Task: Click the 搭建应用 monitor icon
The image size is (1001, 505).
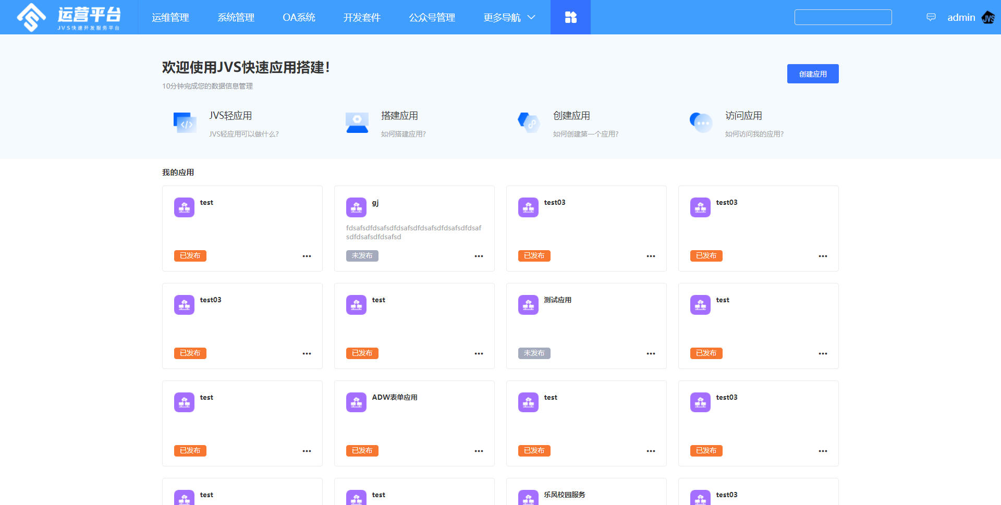Action: pos(357,122)
